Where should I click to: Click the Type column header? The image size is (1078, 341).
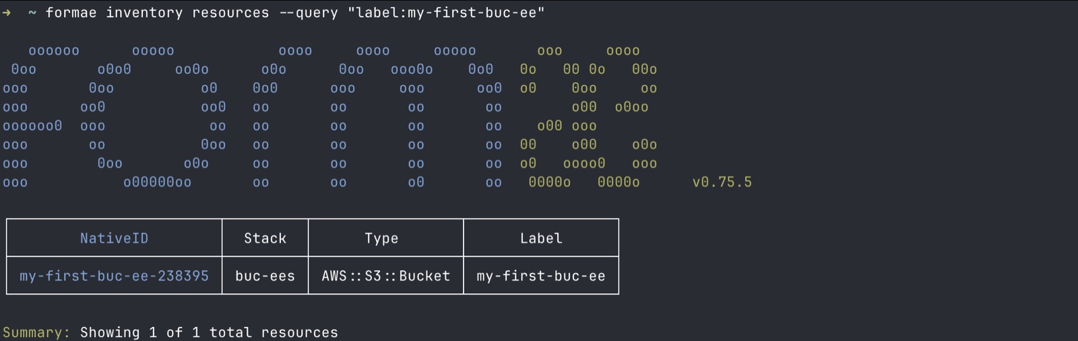coord(381,238)
